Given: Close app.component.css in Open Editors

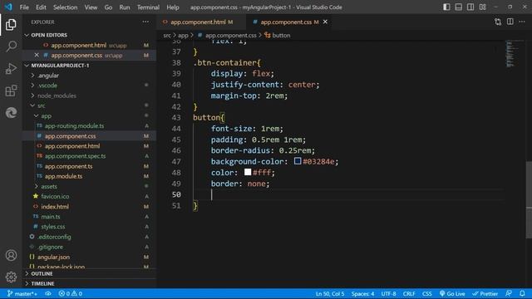Looking at the screenshot, I should 37,55.
